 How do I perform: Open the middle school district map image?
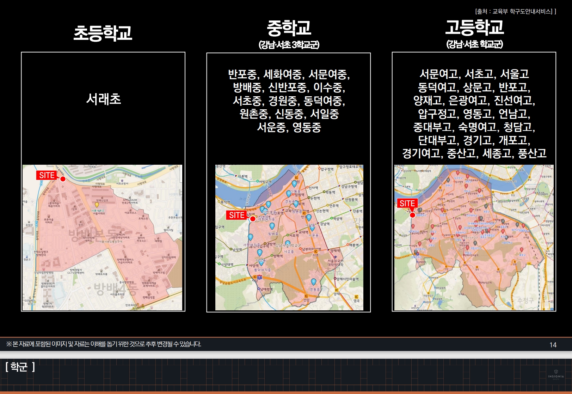pos(289,237)
